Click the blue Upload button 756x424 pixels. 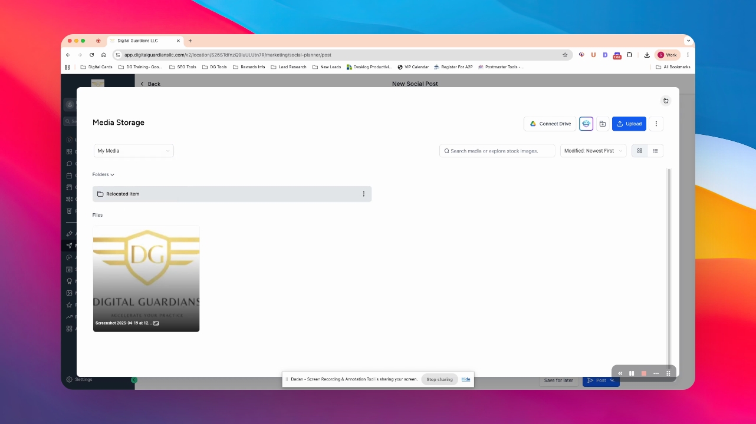(629, 124)
